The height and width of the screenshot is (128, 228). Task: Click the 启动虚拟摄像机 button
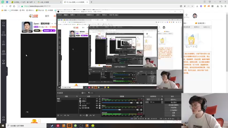pos(173,105)
